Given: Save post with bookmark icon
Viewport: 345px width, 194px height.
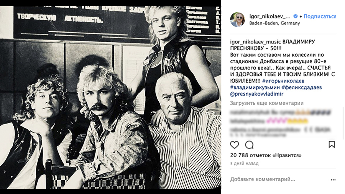Looking at the screenshot, I should point(332,145).
